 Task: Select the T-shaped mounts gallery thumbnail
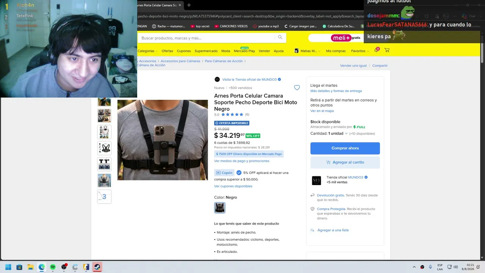pos(104,164)
